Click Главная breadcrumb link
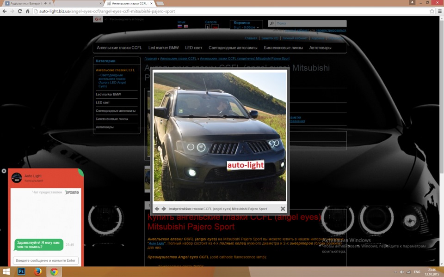This screenshot has width=444, height=277. pos(151,59)
